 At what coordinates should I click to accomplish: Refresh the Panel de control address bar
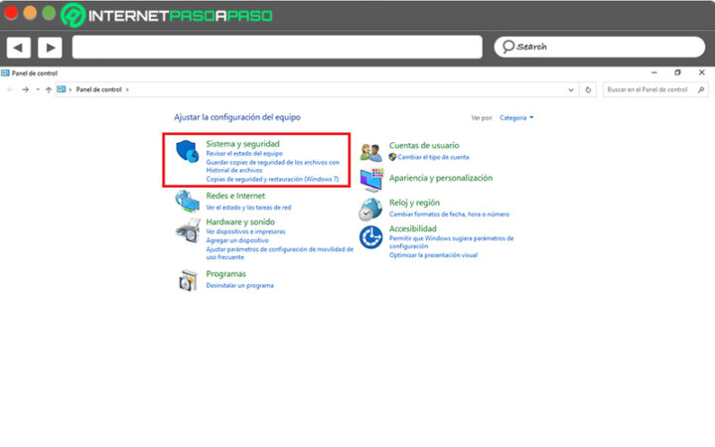(x=589, y=89)
